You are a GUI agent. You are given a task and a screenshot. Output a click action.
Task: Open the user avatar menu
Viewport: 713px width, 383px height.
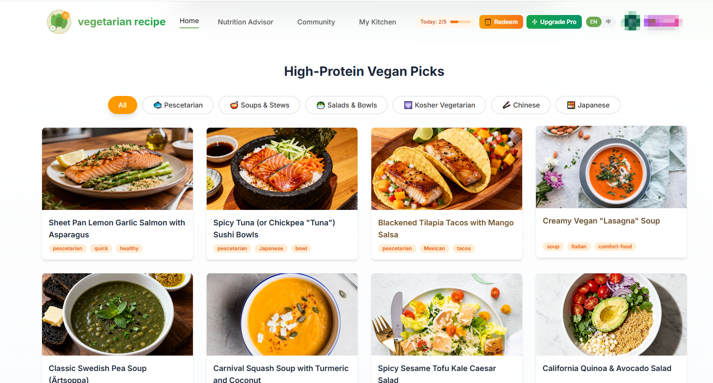[630, 21]
